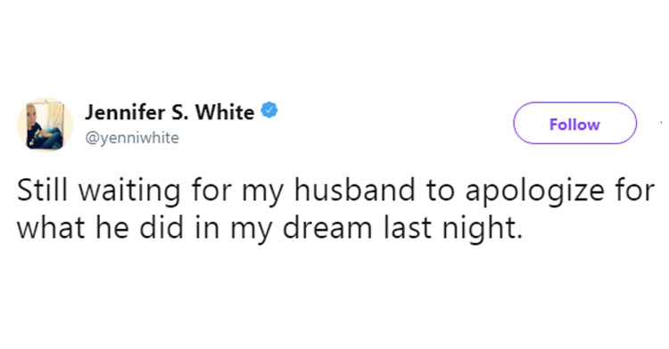Open Jennifer S. White's profile picture
669x349 pixels.
tap(45, 125)
